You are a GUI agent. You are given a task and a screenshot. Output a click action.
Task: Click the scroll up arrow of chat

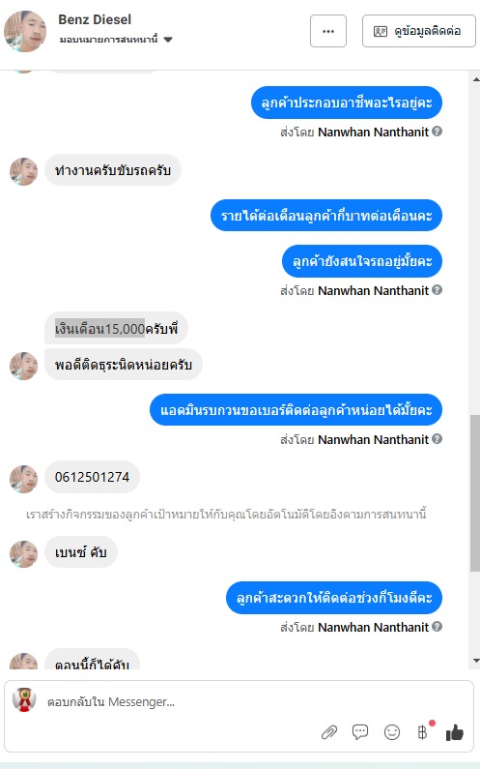tap(475, 78)
